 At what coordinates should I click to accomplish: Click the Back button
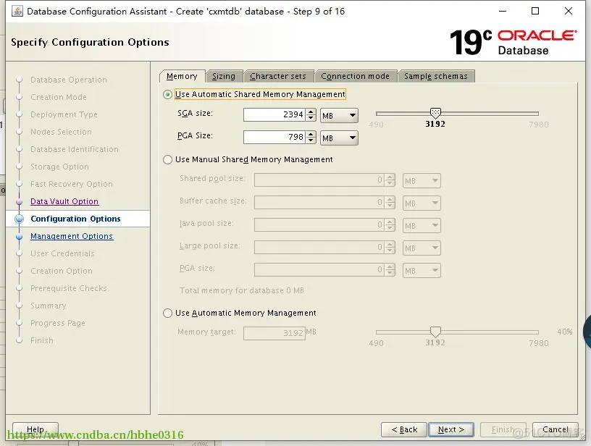(404, 429)
